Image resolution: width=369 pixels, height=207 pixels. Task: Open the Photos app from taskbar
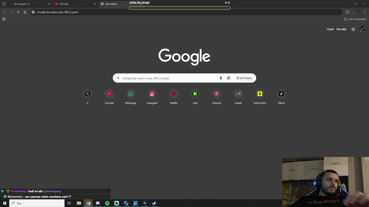pos(135,203)
